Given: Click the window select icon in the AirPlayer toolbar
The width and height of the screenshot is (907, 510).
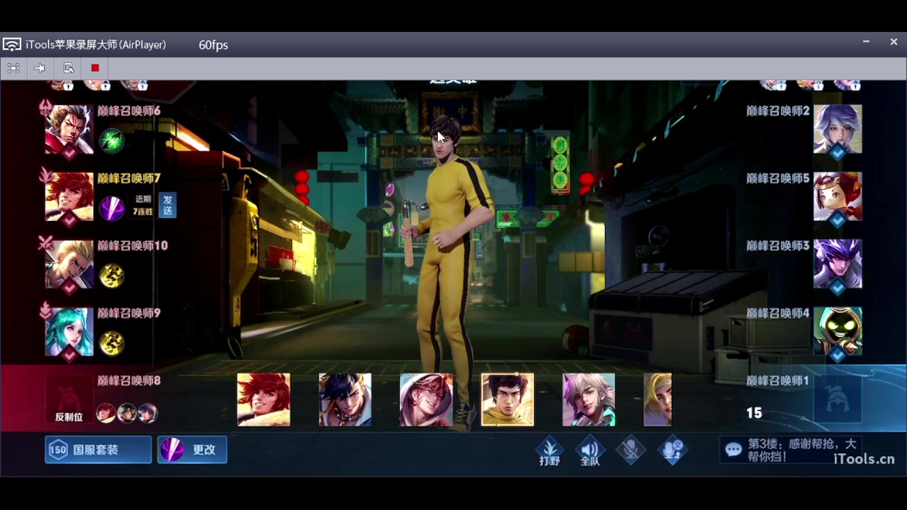Looking at the screenshot, I should click(x=68, y=68).
